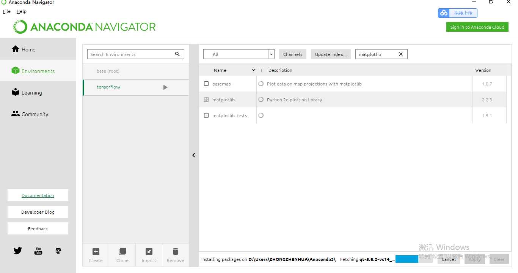Open the Learning section icon
This screenshot has width=518, height=273.
[16, 92]
